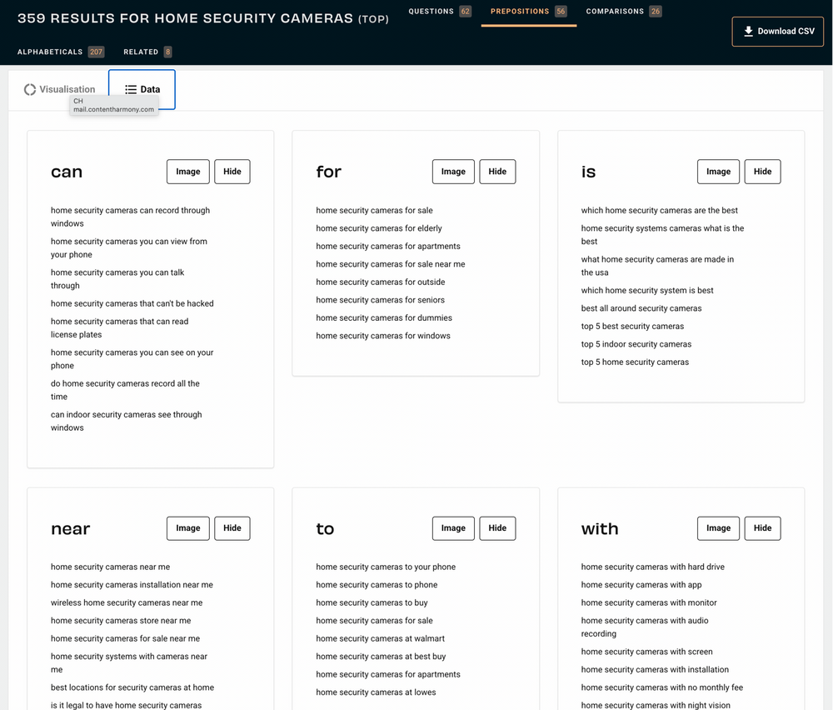Image resolution: width=833 pixels, height=710 pixels.
Task: Select "home security cameras near me" result
Action: pos(108,567)
